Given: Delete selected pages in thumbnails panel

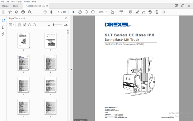Looking at the screenshot, I should click(19, 25).
